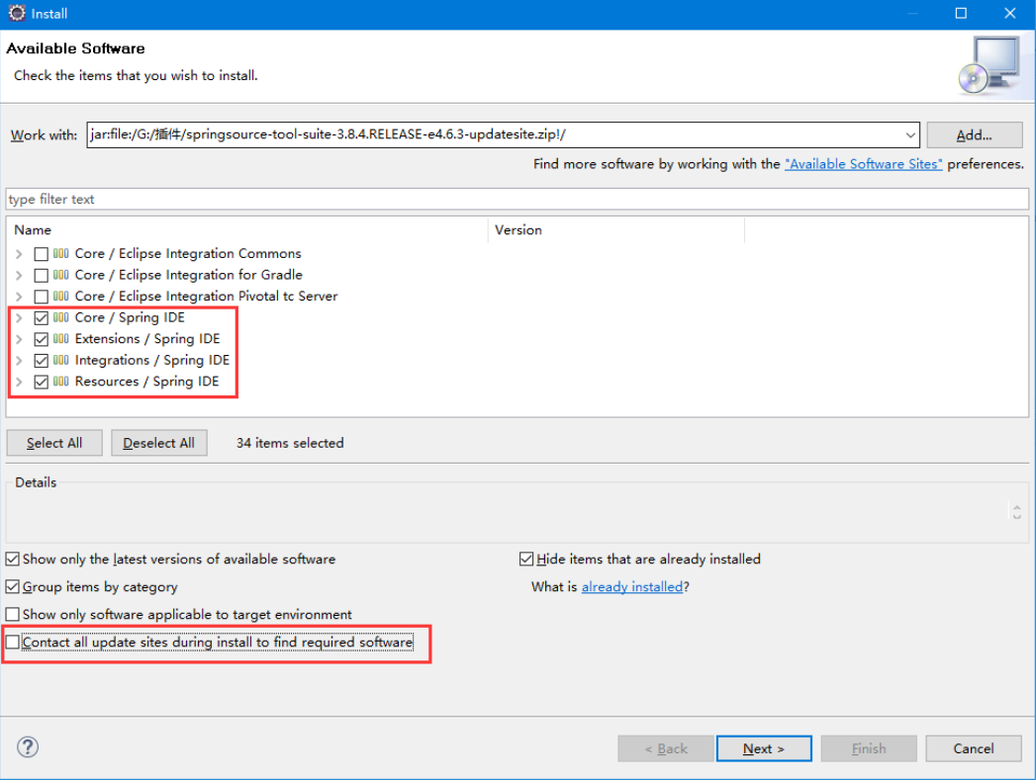Toggle Show only the latest versions checkbox
1036x780 pixels.
pyautogui.click(x=13, y=559)
